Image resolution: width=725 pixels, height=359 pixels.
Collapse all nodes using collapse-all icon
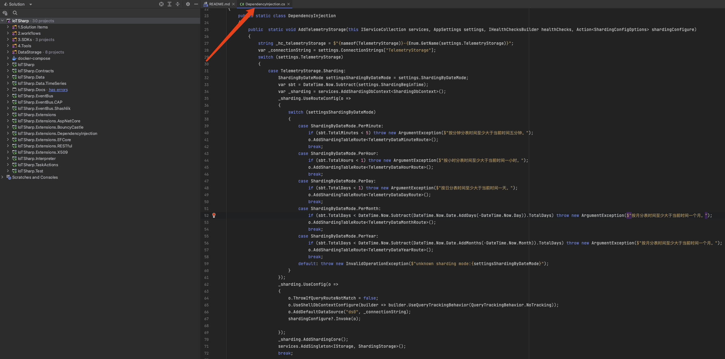click(178, 4)
